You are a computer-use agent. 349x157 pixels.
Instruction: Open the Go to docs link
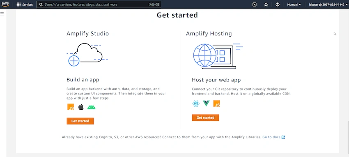[x=271, y=137]
